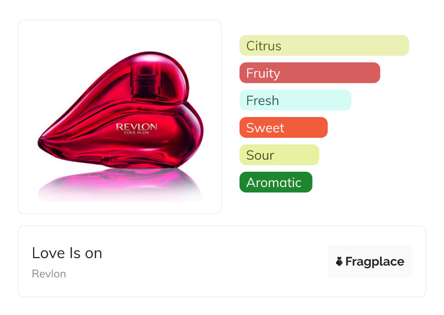Select the yellow-green Sour accord bar

tap(279, 155)
